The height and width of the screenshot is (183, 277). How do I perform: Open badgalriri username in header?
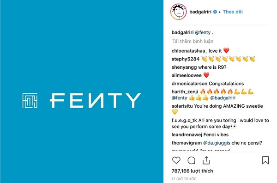200,12
